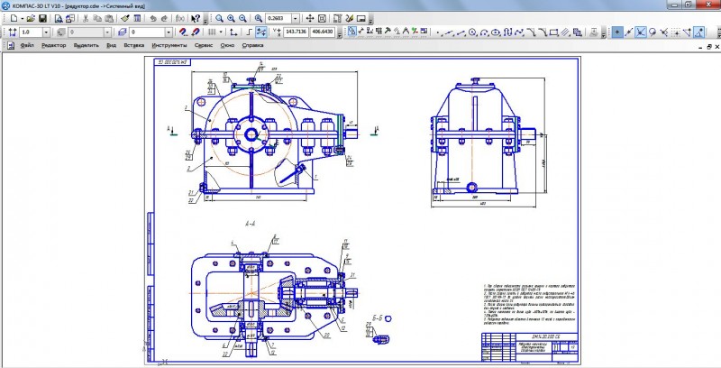Toggle the grid snap
This screenshot has width=721, height=368.
pos(676,32)
